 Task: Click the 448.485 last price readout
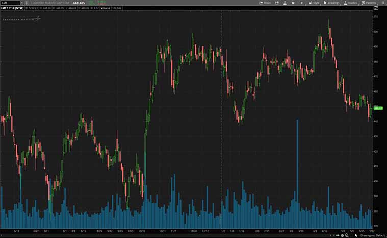point(79,3)
